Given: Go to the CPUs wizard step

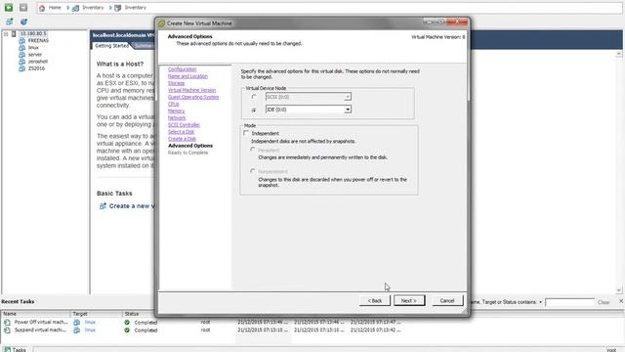Looking at the screenshot, I should coord(174,105).
